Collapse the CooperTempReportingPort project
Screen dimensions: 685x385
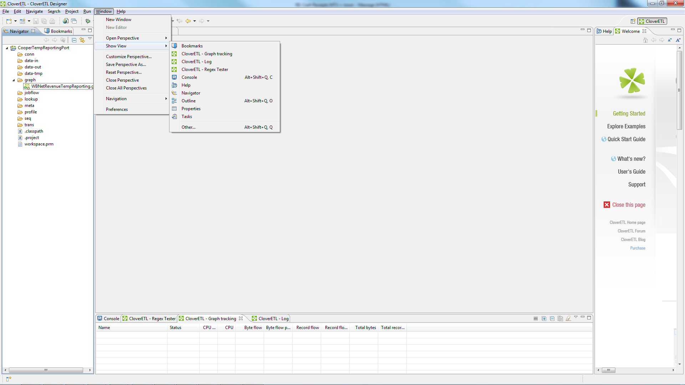[x=7, y=48]
